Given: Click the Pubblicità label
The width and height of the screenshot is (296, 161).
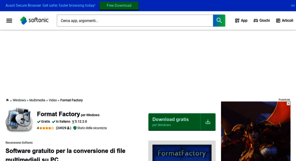Looking at the screenshot, I should click(x=284, y=100).
